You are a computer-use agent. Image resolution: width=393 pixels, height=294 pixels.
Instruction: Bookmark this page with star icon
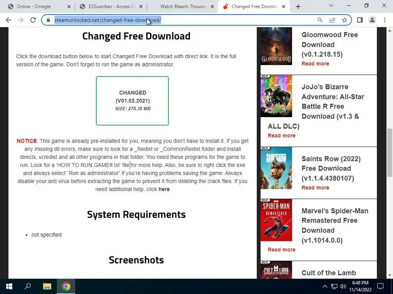point(345,20)
